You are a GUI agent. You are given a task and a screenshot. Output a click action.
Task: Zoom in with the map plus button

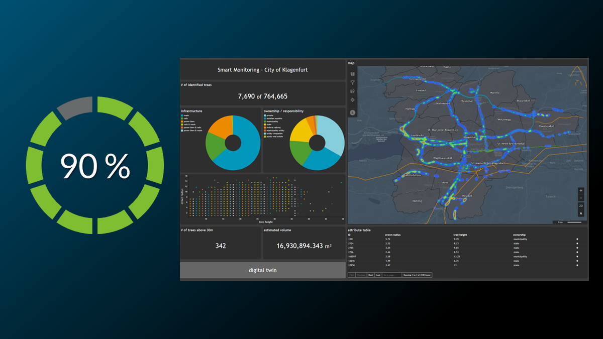[581, 191]
